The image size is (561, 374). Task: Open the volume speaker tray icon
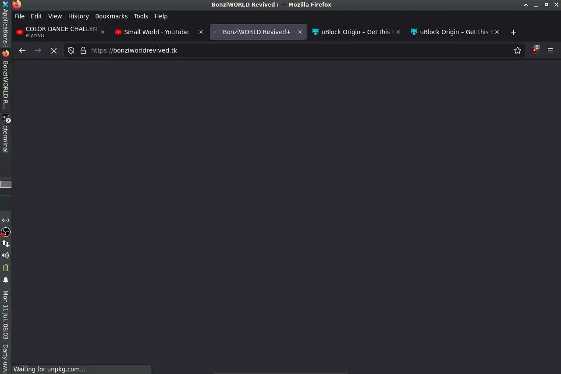pos(6,255)
